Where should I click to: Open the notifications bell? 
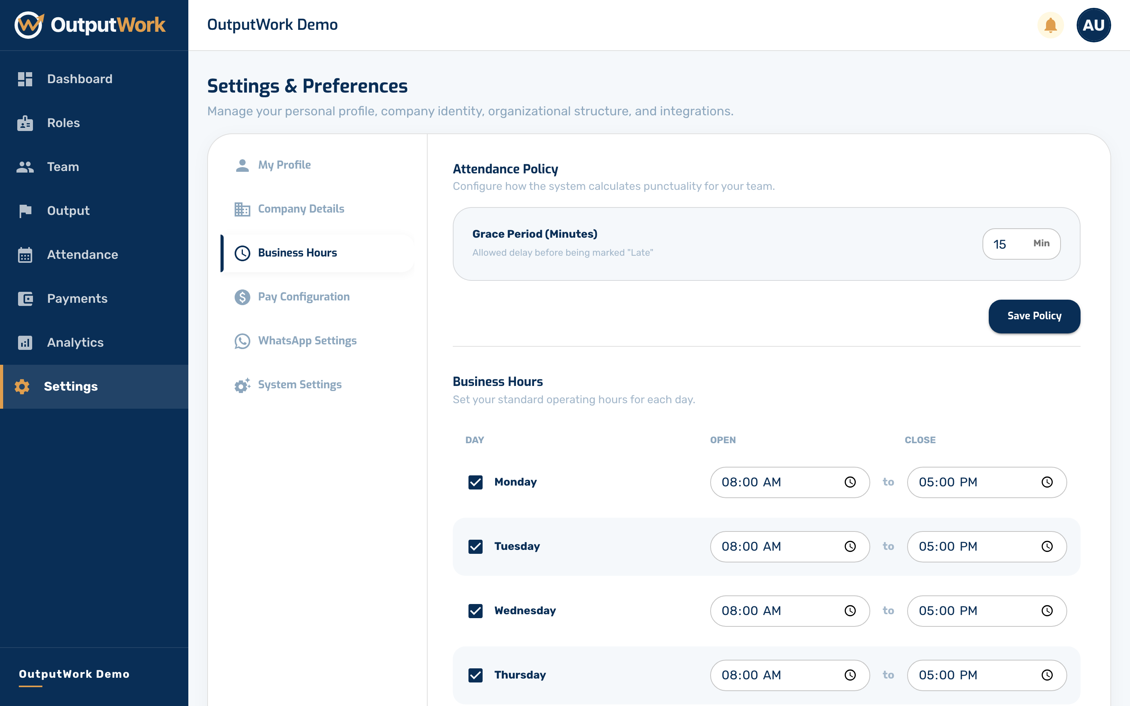click(x=1050, y=25)
